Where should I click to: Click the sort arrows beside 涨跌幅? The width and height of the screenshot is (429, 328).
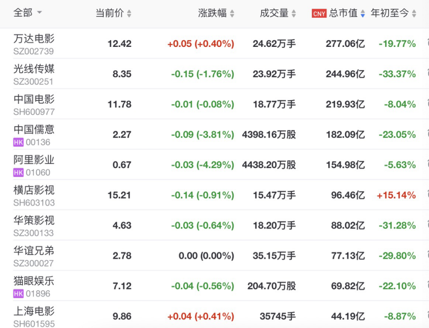coord(232,14)
